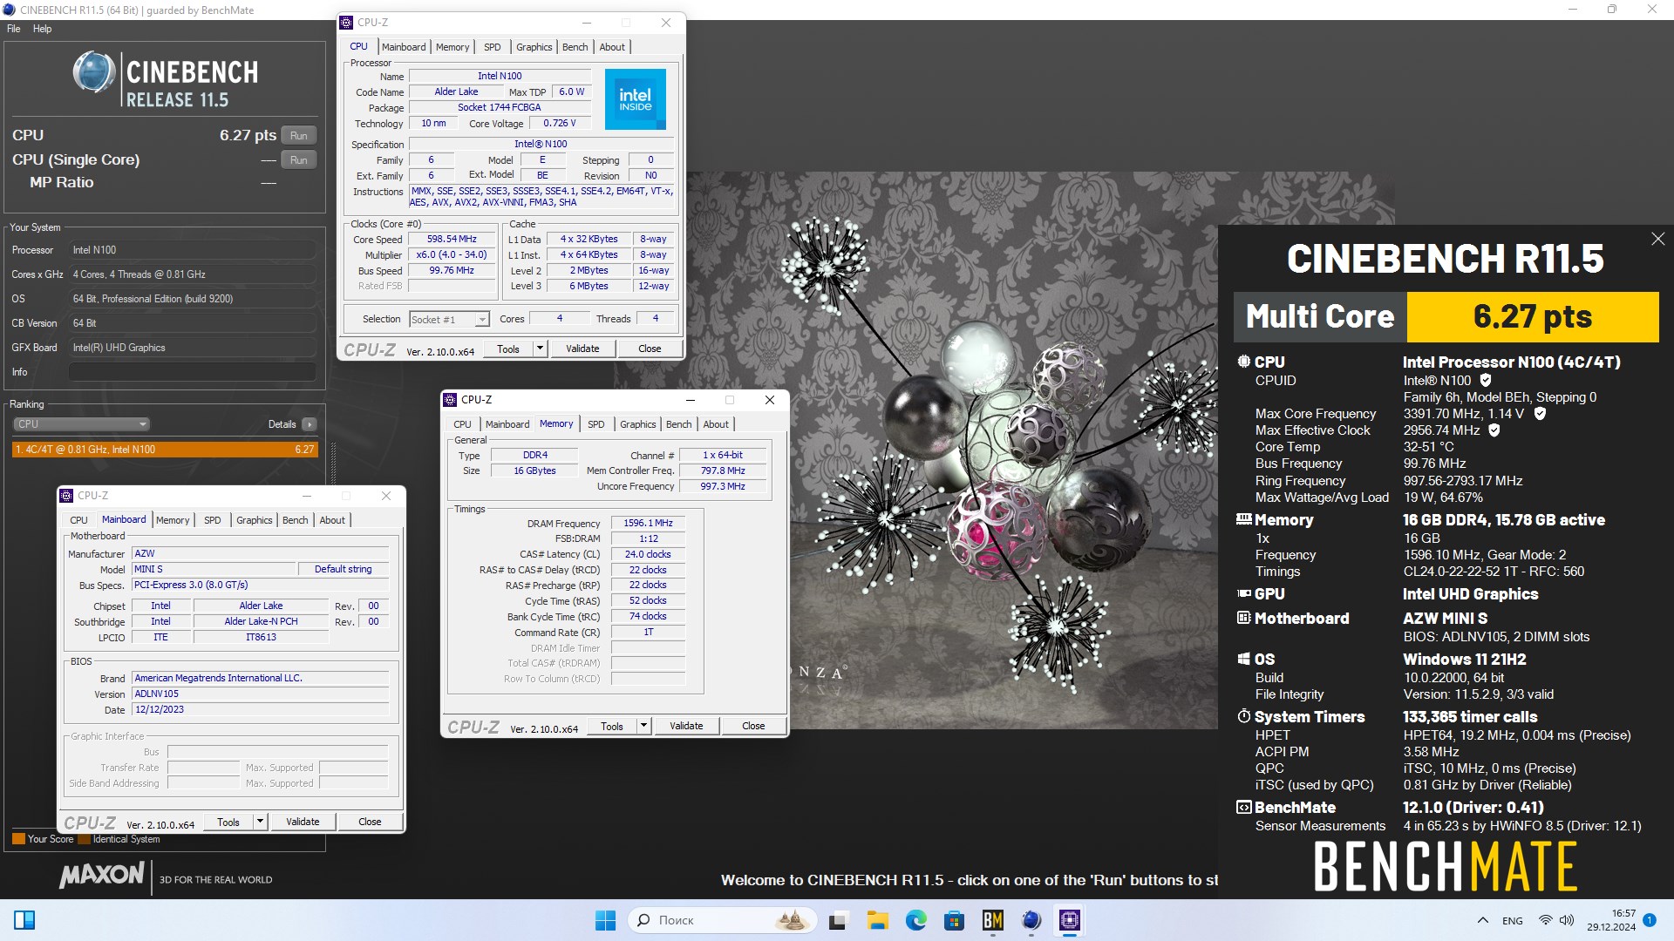Click the DRAM Frequency 1596.1 MHz value
1674x941 pixels.
point(648,523)
